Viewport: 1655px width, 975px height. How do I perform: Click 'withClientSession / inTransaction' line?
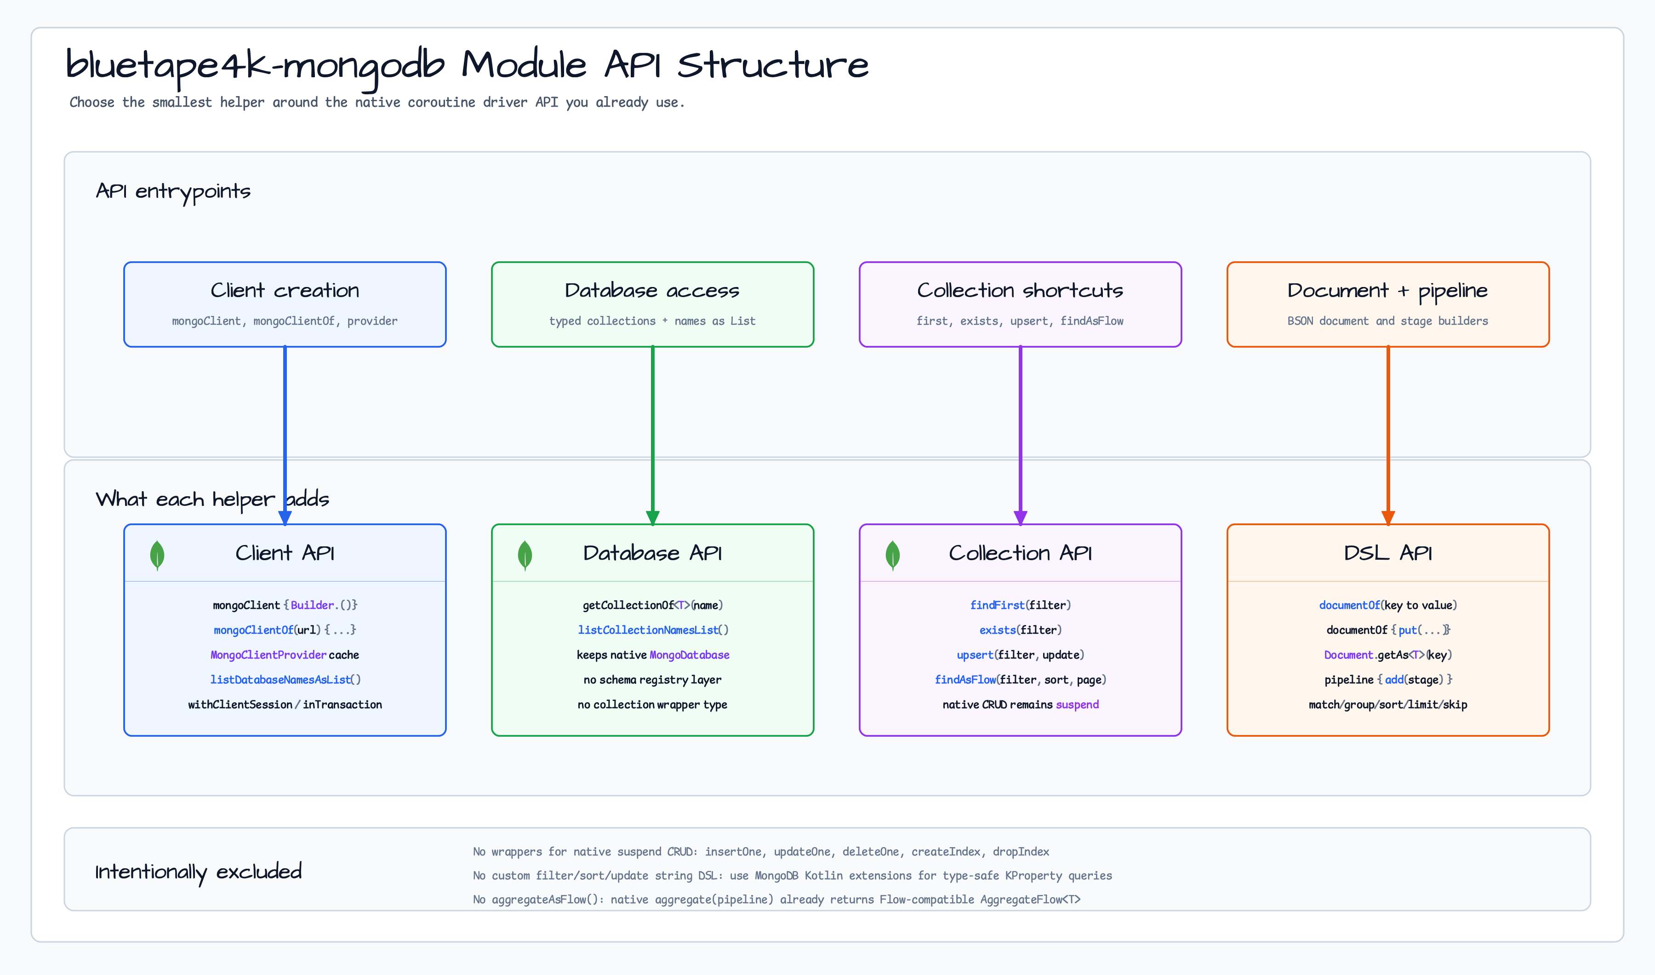(285, 705)
